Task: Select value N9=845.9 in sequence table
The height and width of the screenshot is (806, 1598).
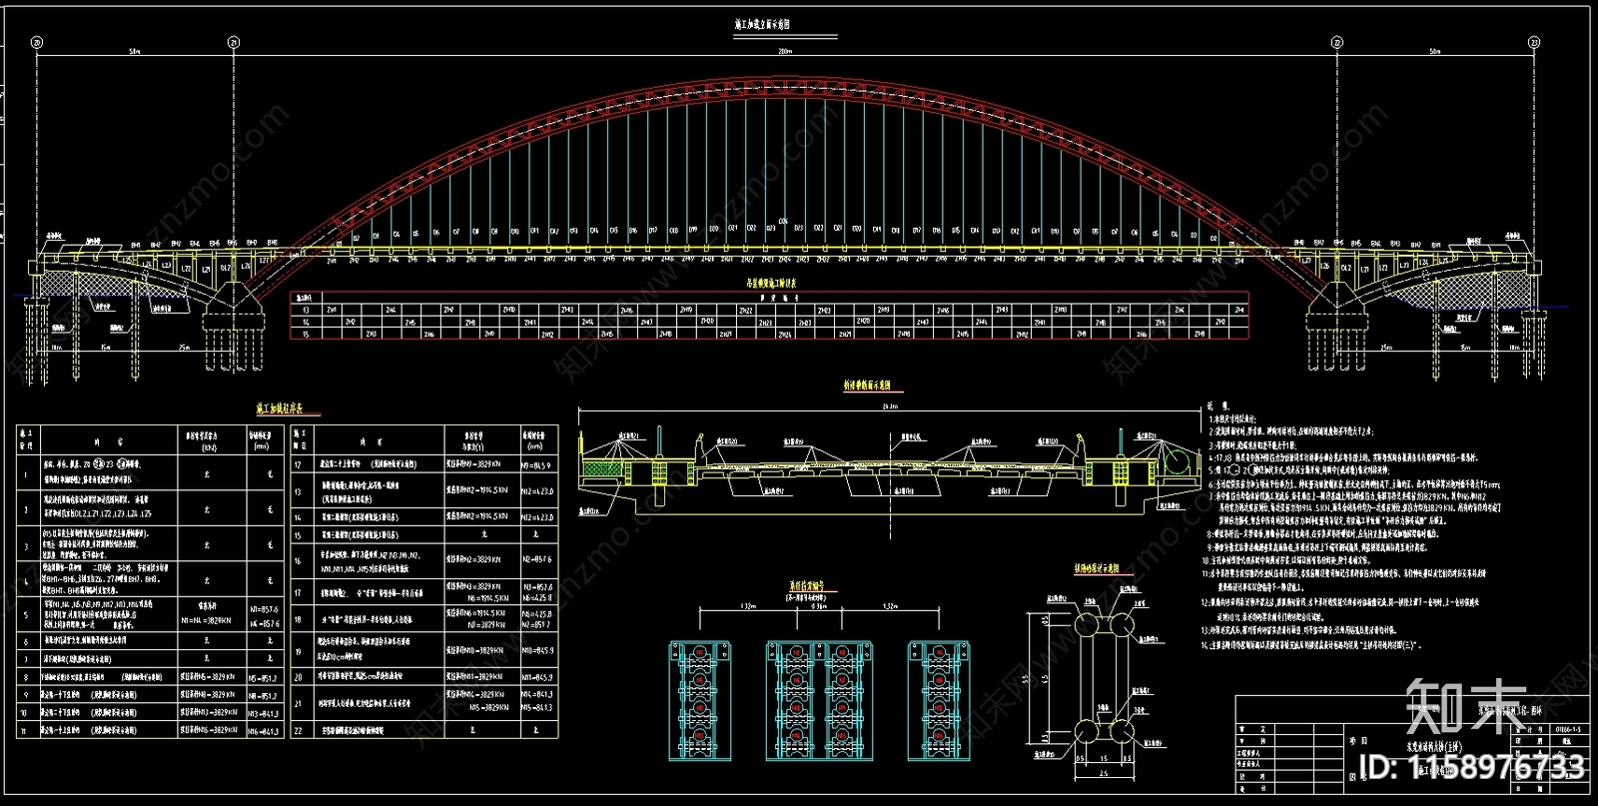Action: 535,465
